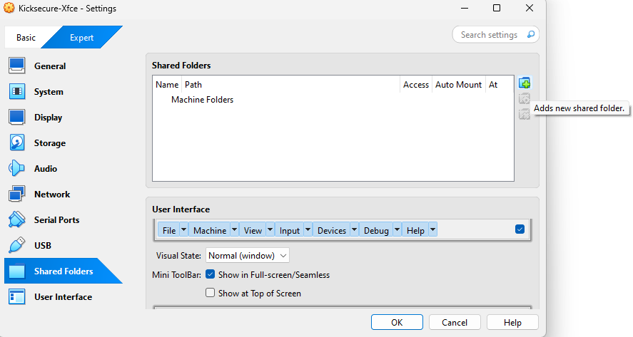Open the Visual State dropdown
633x337 pixels.
tap(247, 256)
